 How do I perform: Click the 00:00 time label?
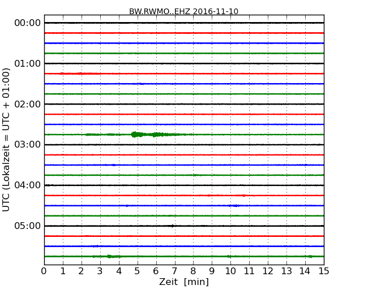(x=28, y=23)
